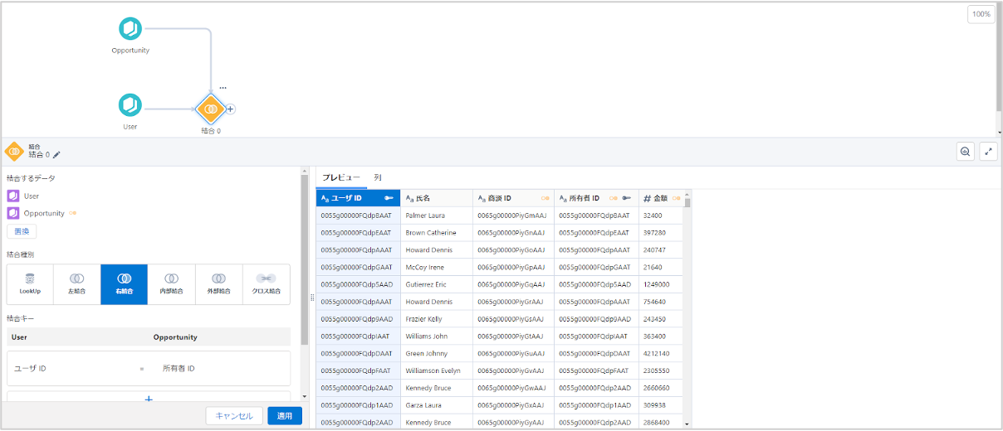The image size is (1003, 431).
Task: Edit the 結合 0 node name with the pencil
Action: (x=57, y=154)
